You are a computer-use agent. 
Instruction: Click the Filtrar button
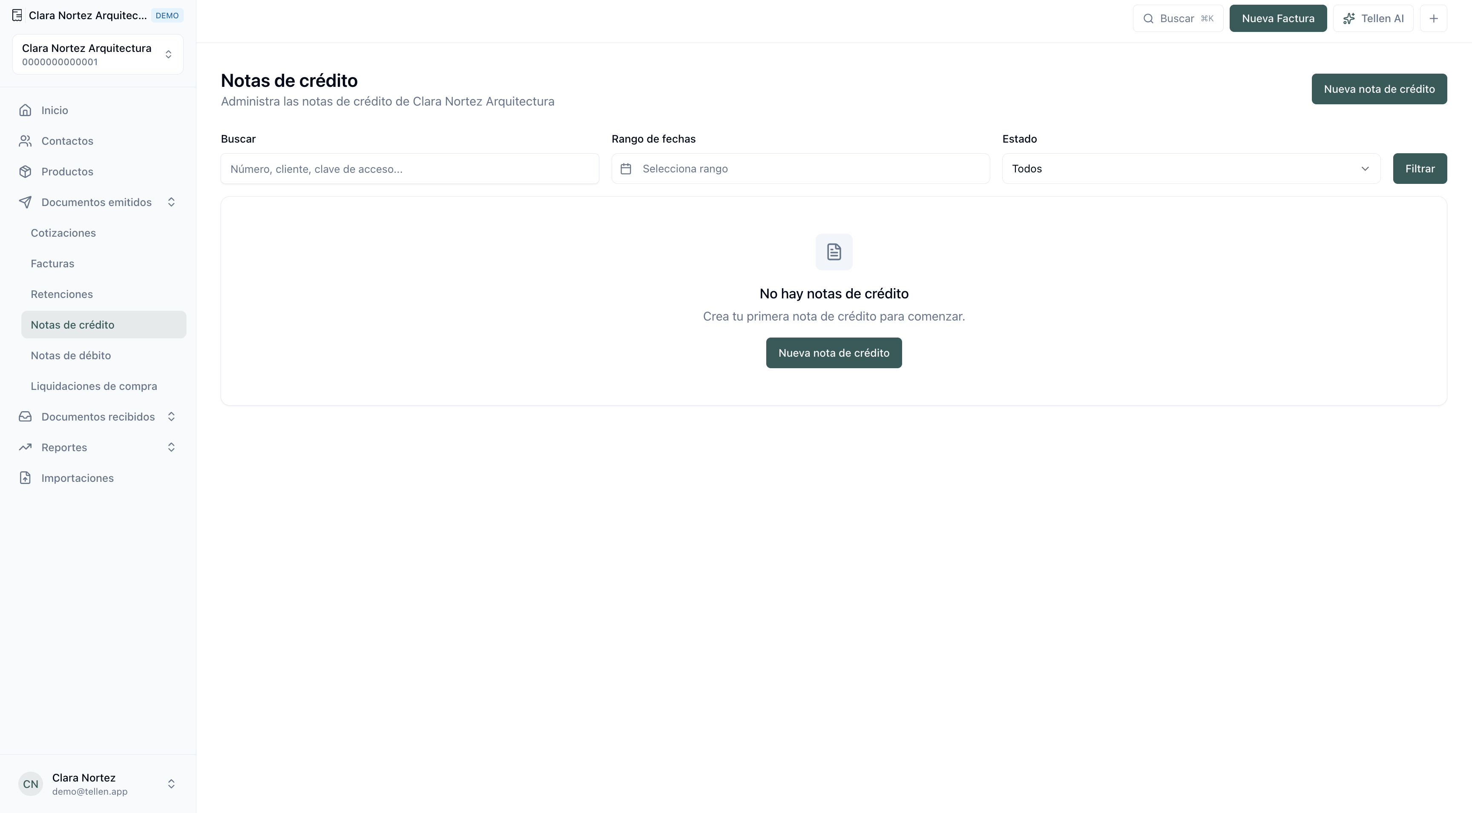(1420, 169)
